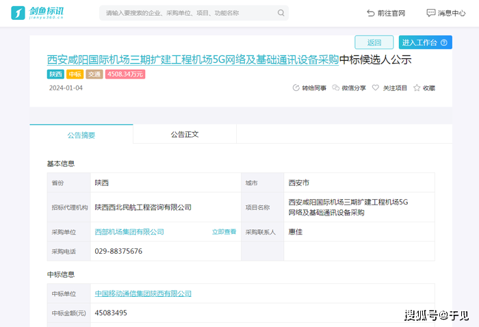Click the date 2024-01-04

point(66,88)
